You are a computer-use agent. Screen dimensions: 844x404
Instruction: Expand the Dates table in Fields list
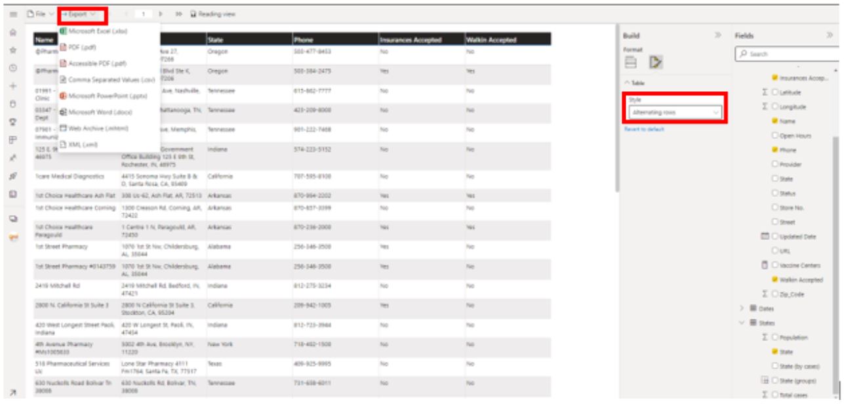(742, 308)
